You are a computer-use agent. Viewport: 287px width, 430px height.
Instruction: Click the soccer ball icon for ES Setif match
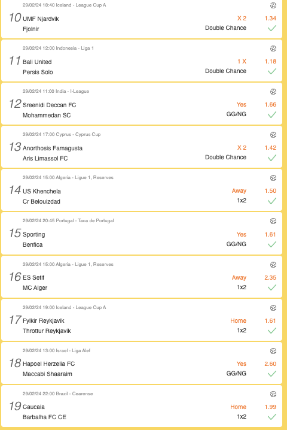[x=273, y=265]
